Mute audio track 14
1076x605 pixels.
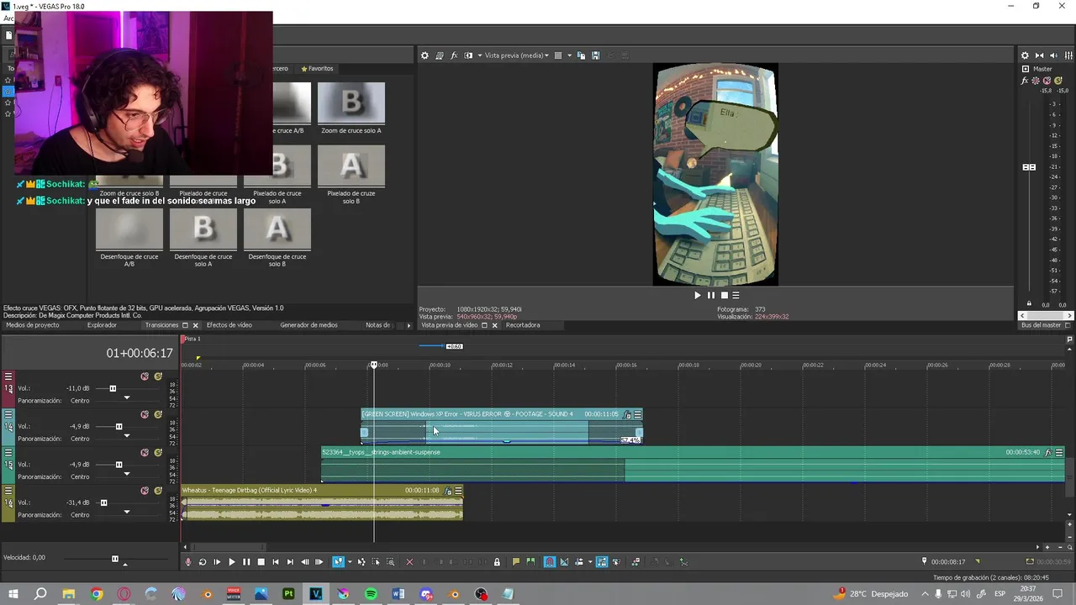tap(145, 414)
